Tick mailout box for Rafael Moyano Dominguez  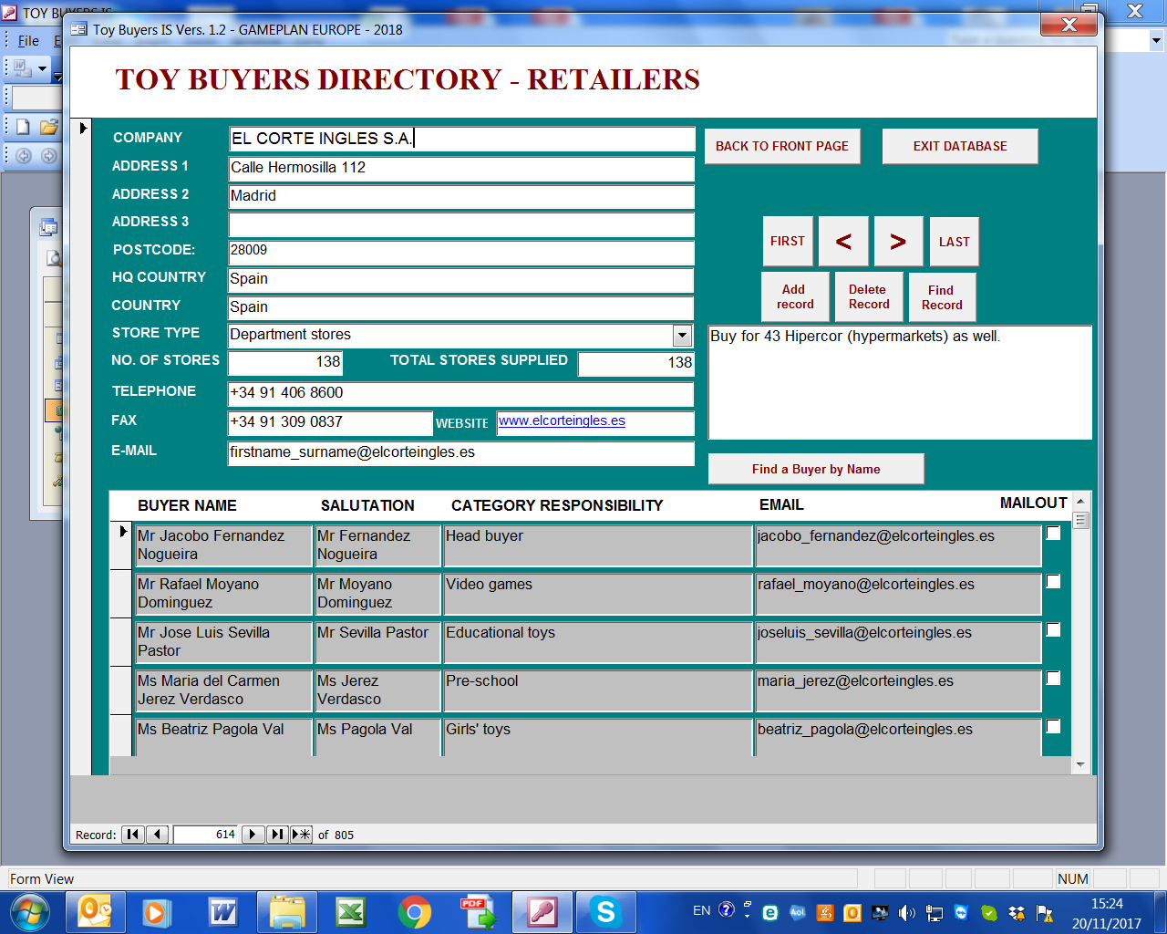point(1053,581)
